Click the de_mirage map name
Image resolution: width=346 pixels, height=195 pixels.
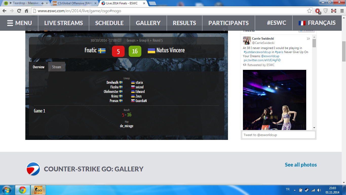tap(127, 126)
